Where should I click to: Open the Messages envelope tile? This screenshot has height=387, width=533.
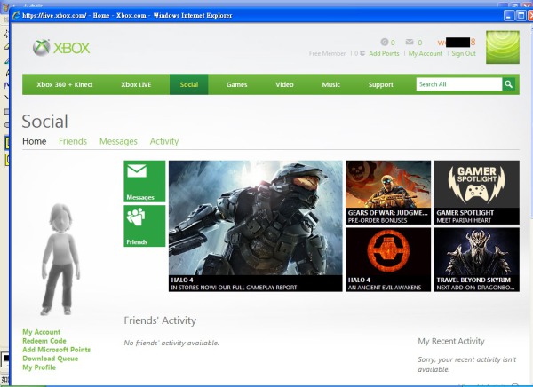144,181
